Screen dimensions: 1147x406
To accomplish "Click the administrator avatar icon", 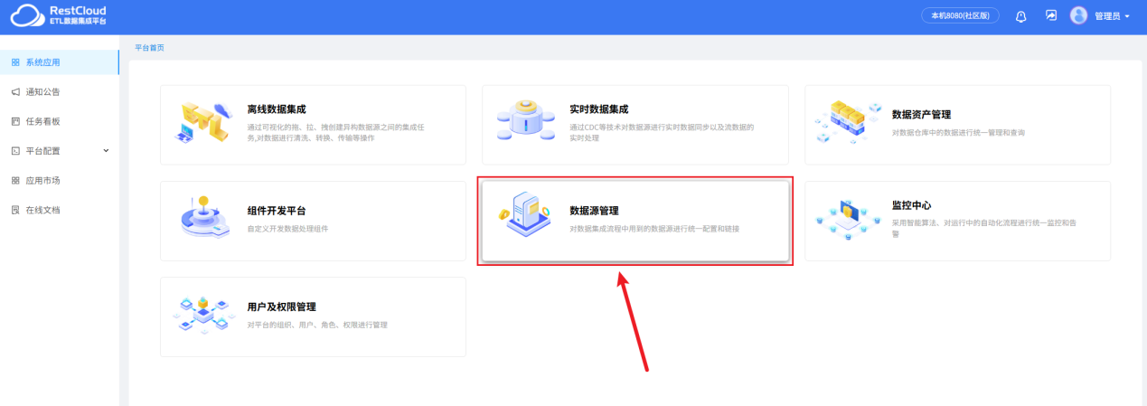I will click(1078, 15).
